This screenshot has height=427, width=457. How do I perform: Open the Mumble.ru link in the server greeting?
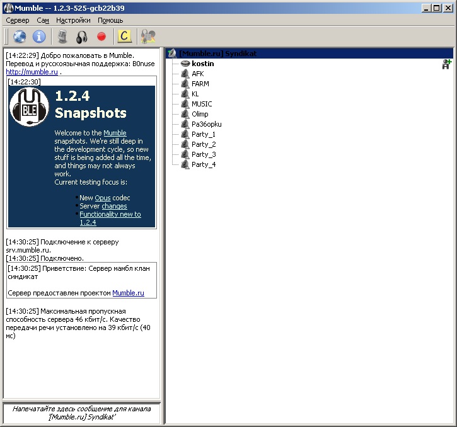pyautogui.click(x=128, y=293)
